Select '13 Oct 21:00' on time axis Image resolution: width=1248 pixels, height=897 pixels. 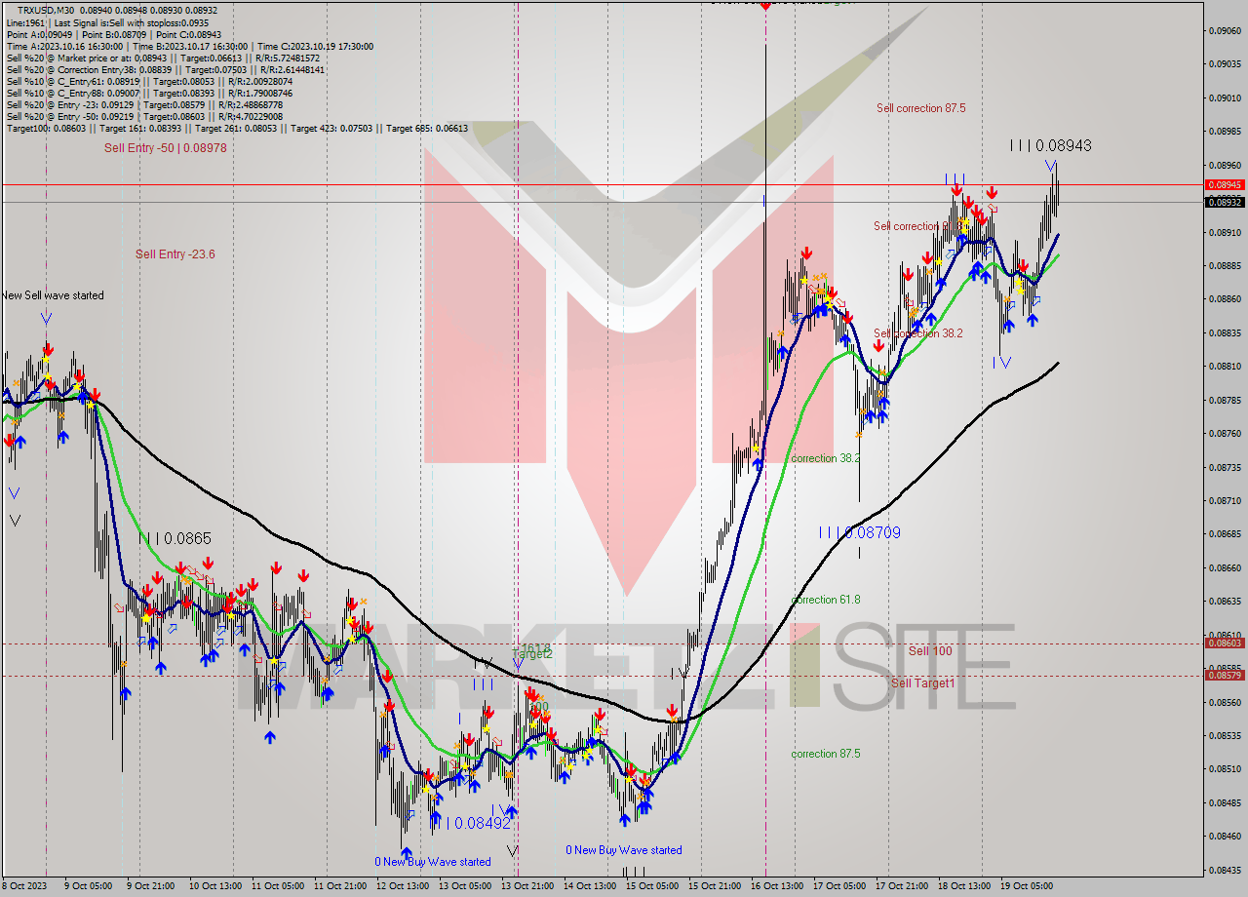tap(527, 886)
